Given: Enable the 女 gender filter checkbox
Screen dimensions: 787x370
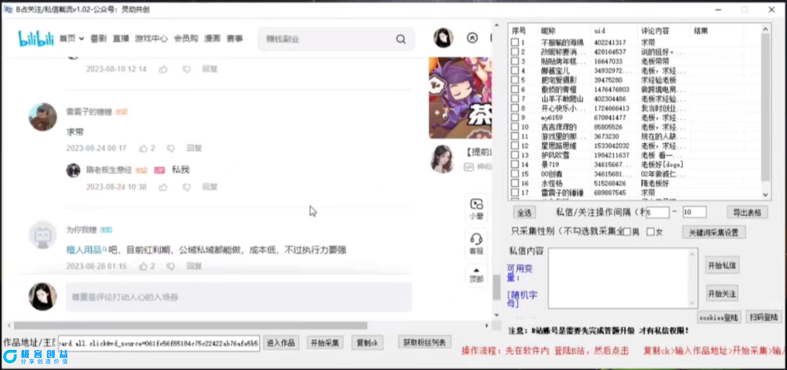Looking at the screenshot, I should [650, 232].
